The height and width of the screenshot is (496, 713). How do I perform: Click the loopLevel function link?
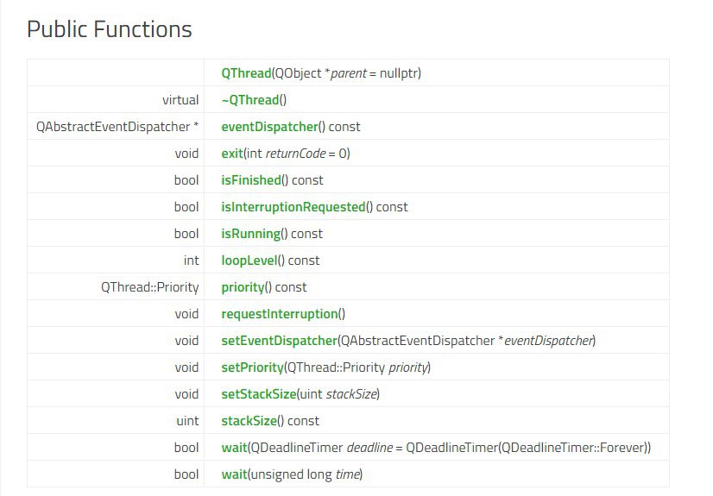(x=249, y=261)
